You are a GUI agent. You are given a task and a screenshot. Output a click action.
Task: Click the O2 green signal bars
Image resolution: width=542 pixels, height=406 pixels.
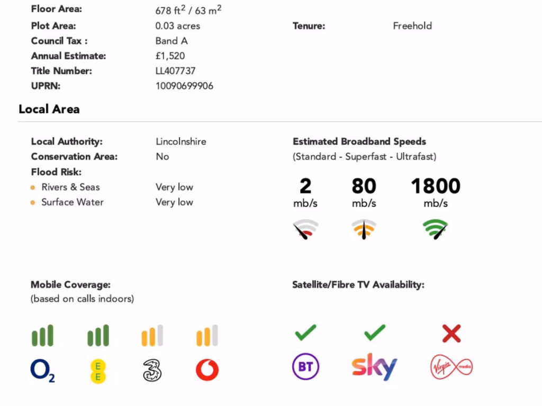[43, 336]
